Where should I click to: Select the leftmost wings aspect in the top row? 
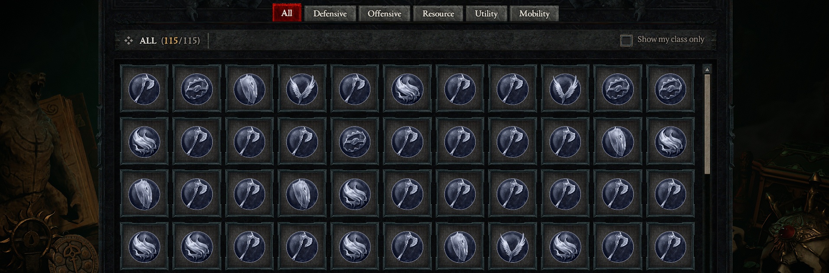coord(302,89)
